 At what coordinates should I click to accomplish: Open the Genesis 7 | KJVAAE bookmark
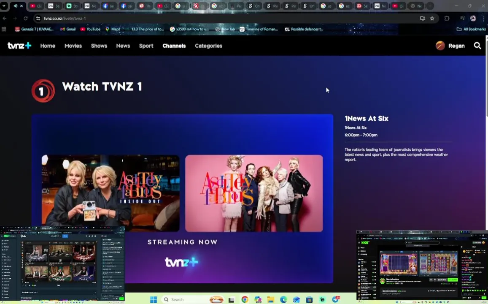point(34,29)
